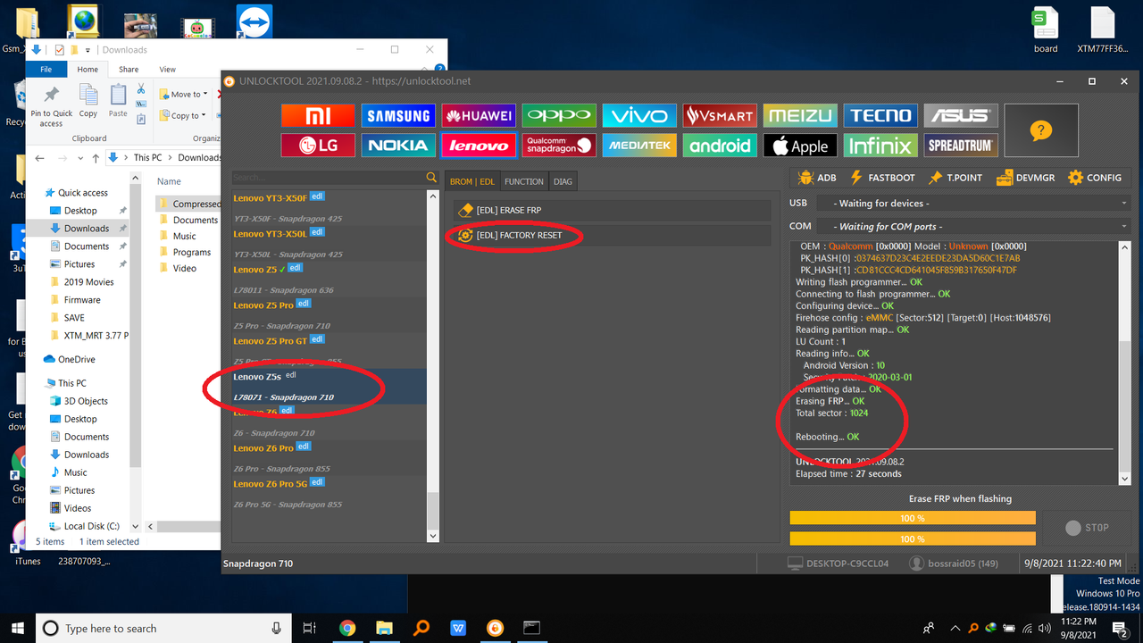The height and width of the screenshot is (643, 1143).
Task: Click the model list scrollbar down arrow
Action: (433, 536)
